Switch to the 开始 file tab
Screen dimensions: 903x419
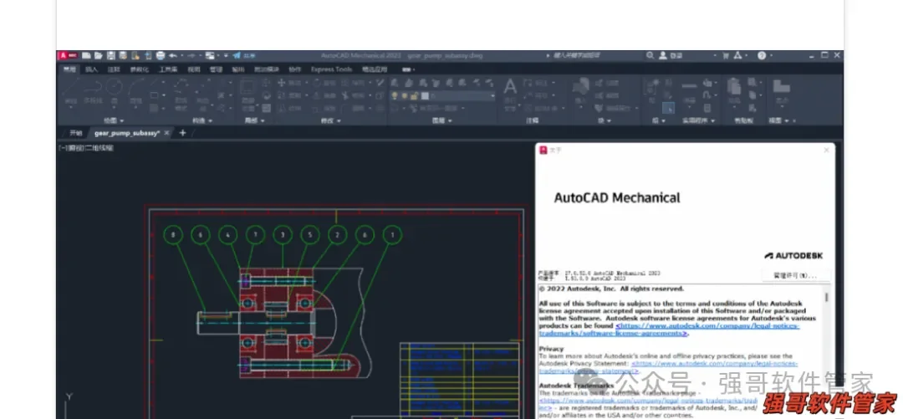tap(76, 133)
